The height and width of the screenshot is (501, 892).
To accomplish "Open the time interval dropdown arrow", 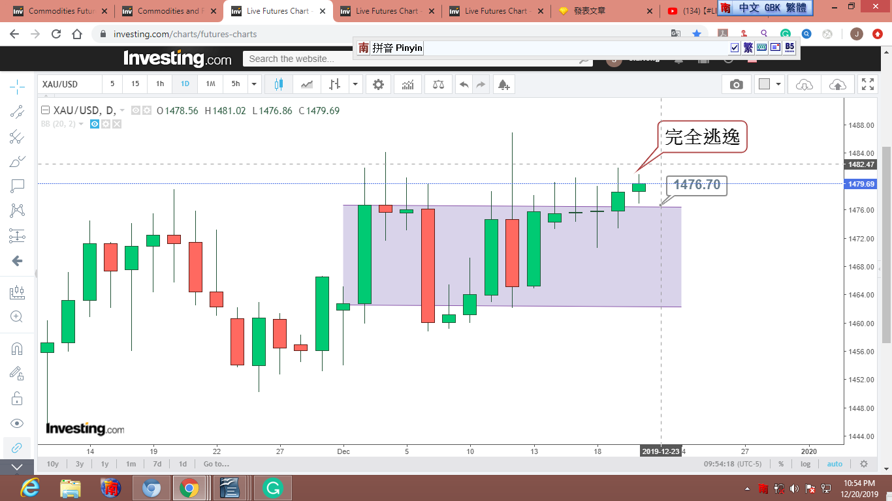I will tap(255, 84).
